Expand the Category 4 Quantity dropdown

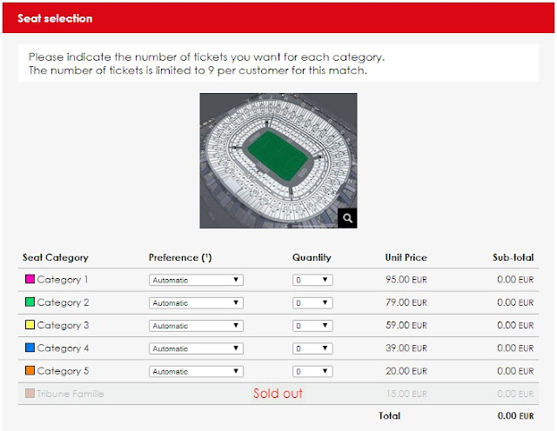point(312,348)
